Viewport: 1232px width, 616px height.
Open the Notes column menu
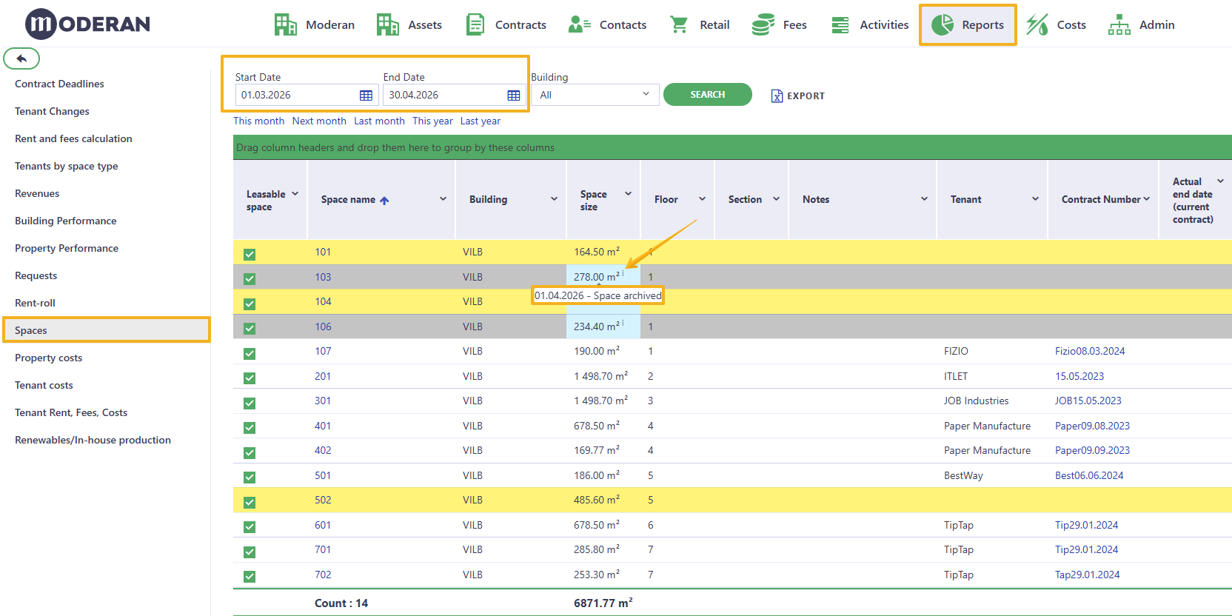[x=924, y=199]
